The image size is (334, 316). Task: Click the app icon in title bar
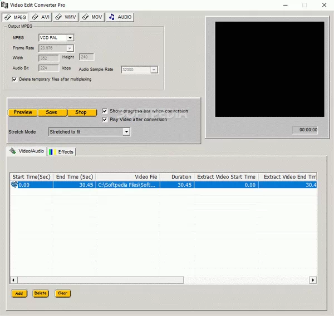point(6,5)
